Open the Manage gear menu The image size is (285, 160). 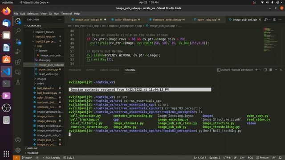pyautogui.click(x=18, y=150)
